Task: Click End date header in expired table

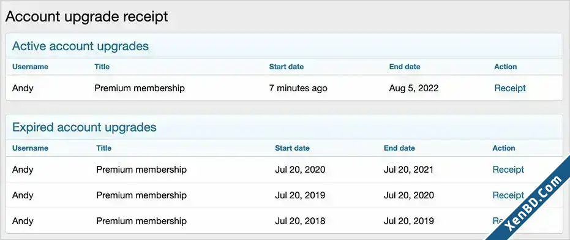Action: tap(399, 148)
